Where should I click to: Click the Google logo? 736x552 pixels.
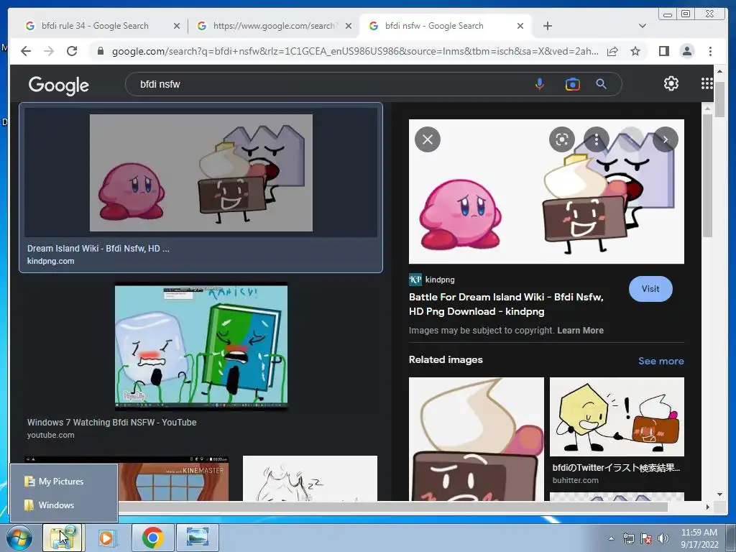coord(59,85)
